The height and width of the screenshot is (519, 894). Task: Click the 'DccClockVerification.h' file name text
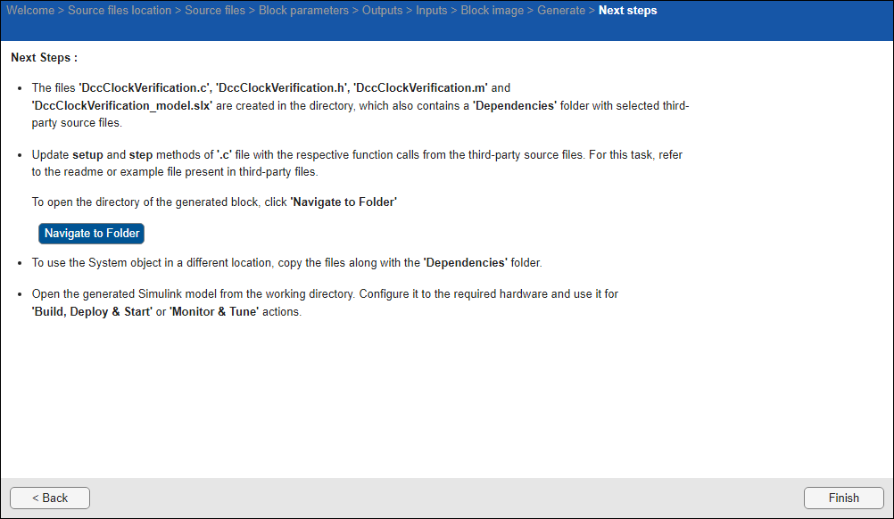point(282,87)
